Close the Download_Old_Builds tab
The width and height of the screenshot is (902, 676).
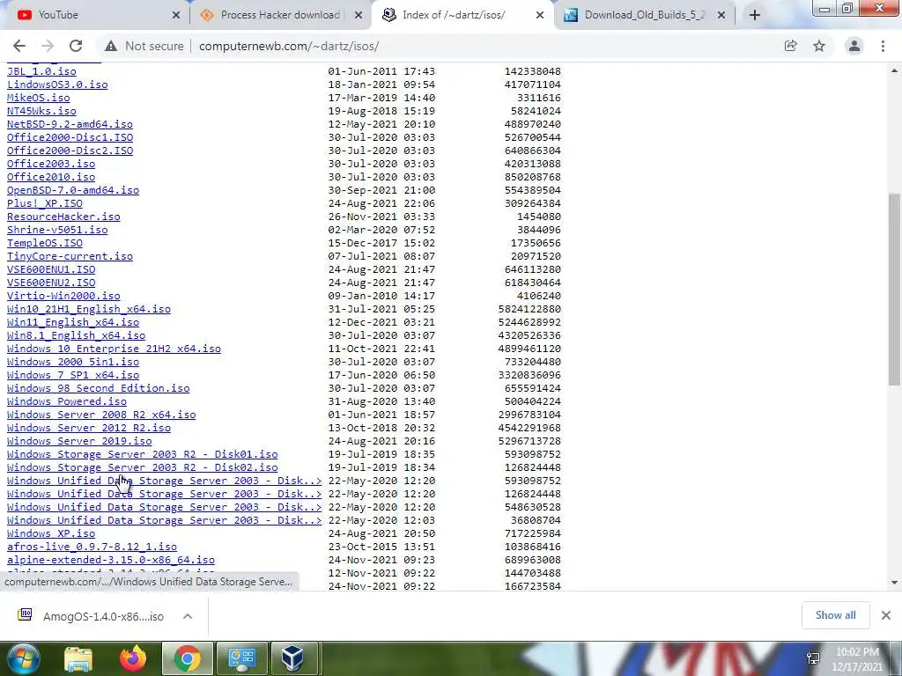[x=721, y=15]
